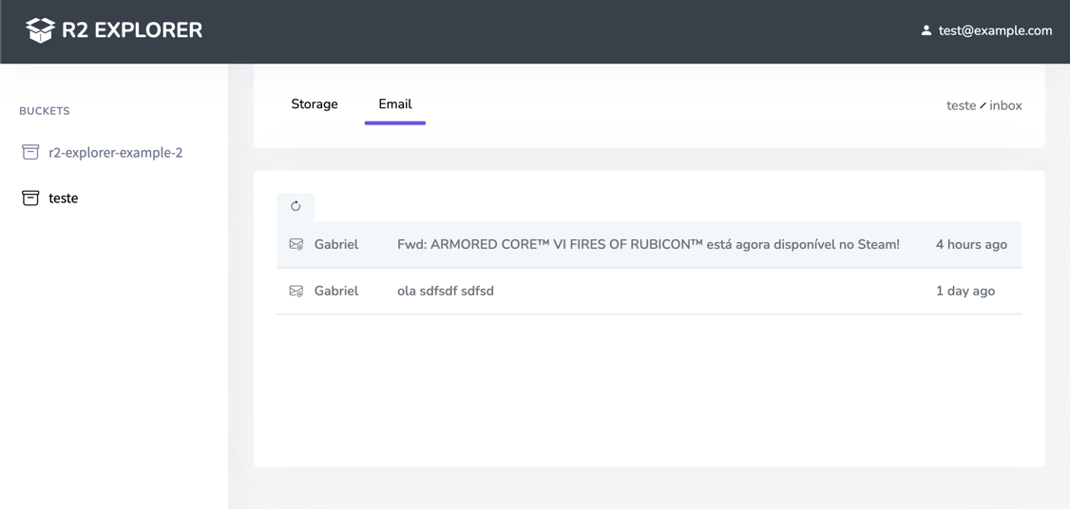Viewport: 1070px width, 509px height.
Task: Open the r2-explorer-example-2 bucket
Action: click(115, 152)
